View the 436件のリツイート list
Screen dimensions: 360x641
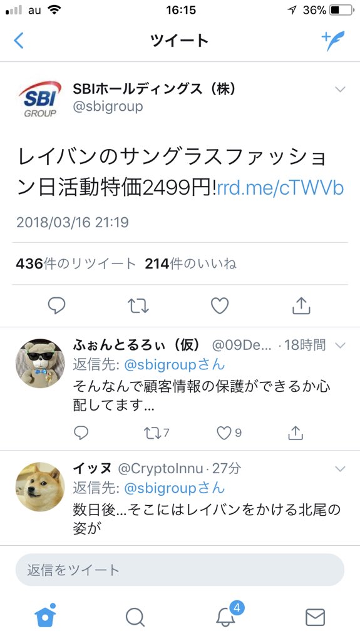[76, 264]
